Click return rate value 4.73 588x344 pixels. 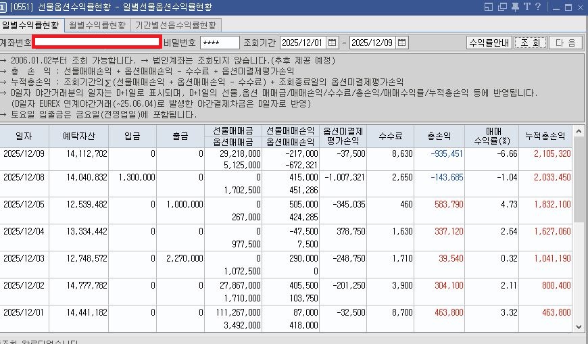pyautogui.click(x=509, y=205)
